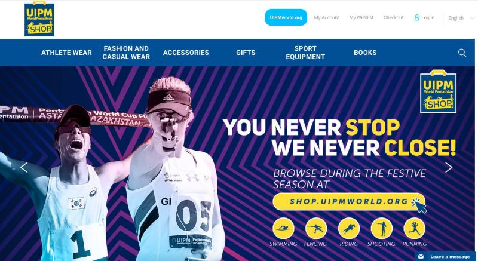Open the Sport Equipment menu

coord(305,53)
